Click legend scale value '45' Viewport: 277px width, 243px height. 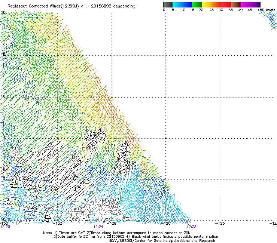[250, 10]
